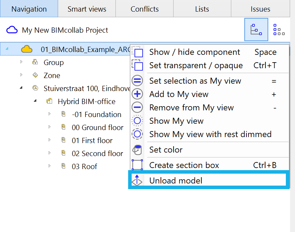The height and width of the screenshot is (232, 295).
Task: Click the storey icon beside 03 Roof
Action: [x=64, y=166]
